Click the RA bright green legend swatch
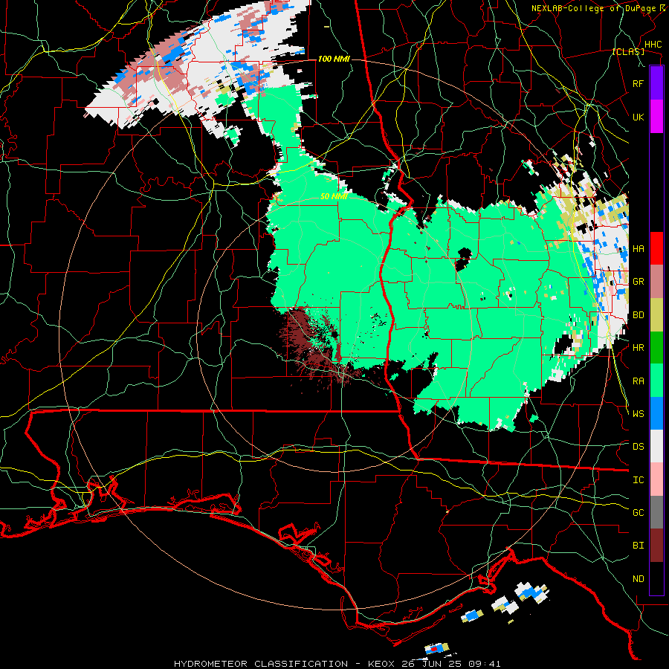The height and width of the screenshot is (669, 669). (656, 381)
